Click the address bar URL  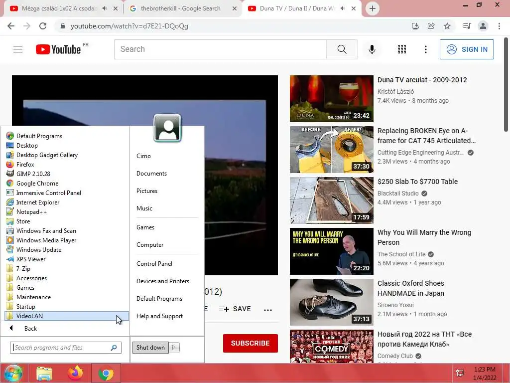point(129,26)
